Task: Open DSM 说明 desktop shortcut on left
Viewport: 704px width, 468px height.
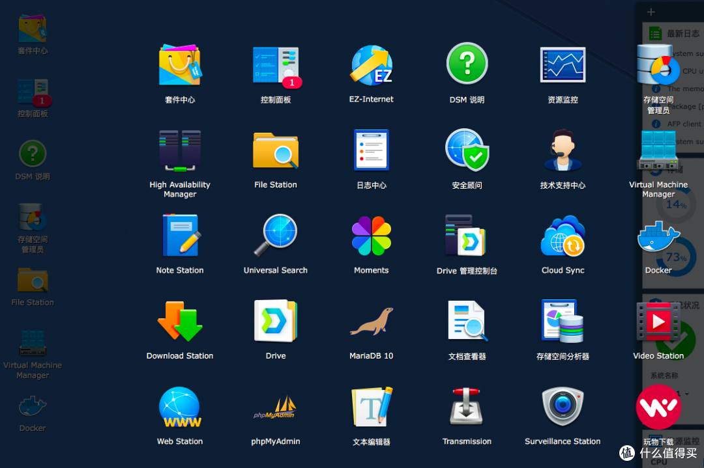Action: coord(33,154)
